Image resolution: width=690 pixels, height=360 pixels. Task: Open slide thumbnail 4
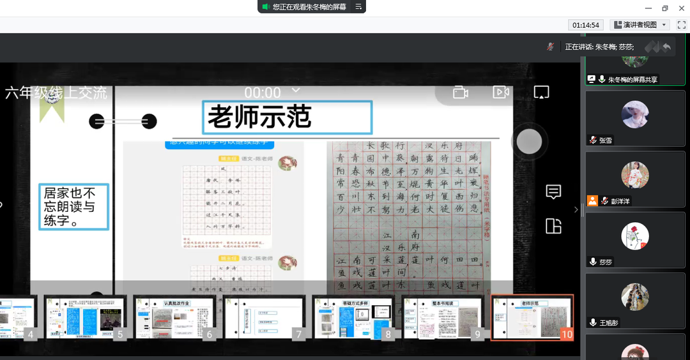(18, 317)
